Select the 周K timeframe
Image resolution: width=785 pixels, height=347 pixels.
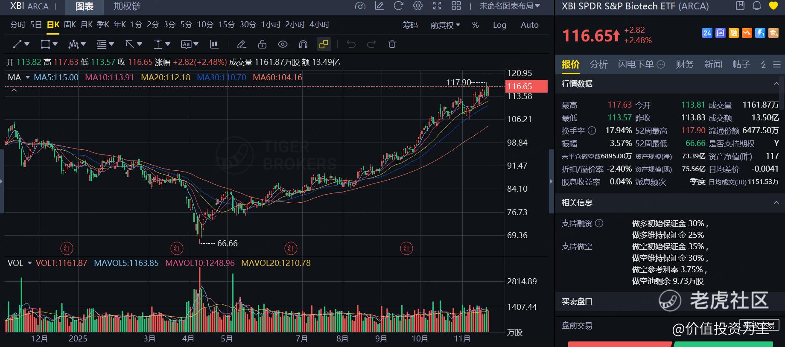[x=70, y=25]
